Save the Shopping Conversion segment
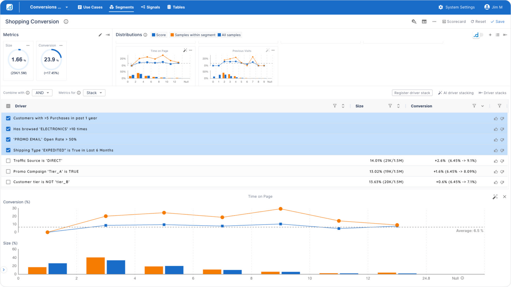Viewport: 511px width, 287px height. 498,21
